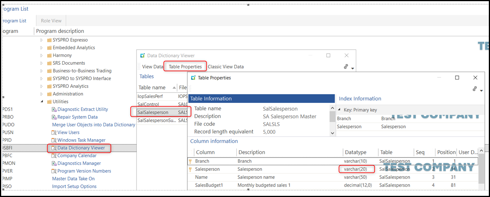The image size is (490, 197).
Task: Open the Table Properties menu item
Action: click(x=185, y=67)
